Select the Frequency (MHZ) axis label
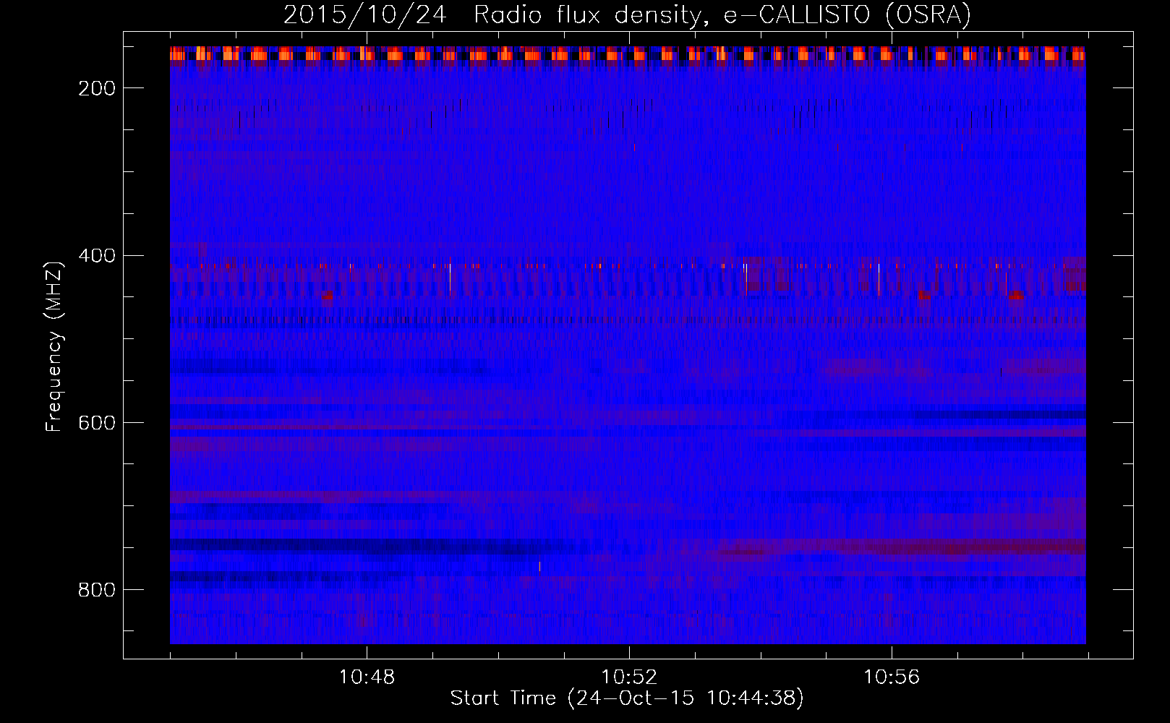 [x=54, y=346]
